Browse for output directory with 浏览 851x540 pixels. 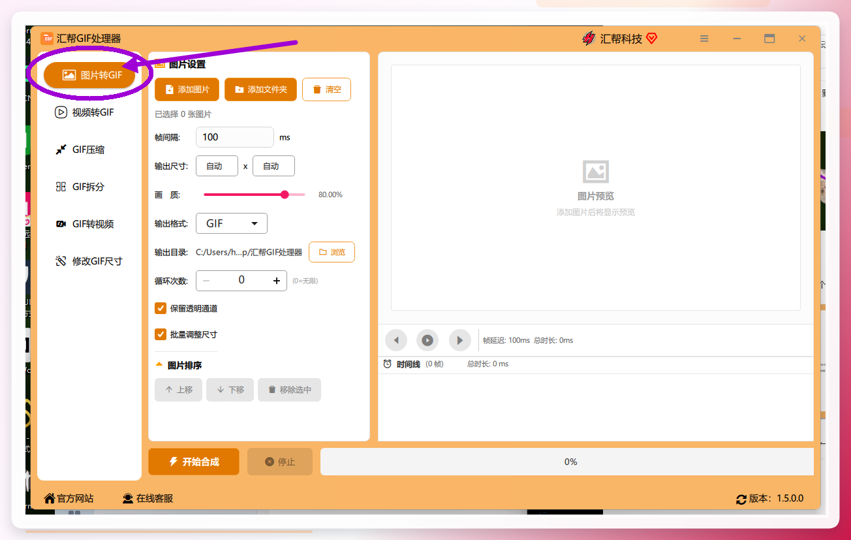332,252
